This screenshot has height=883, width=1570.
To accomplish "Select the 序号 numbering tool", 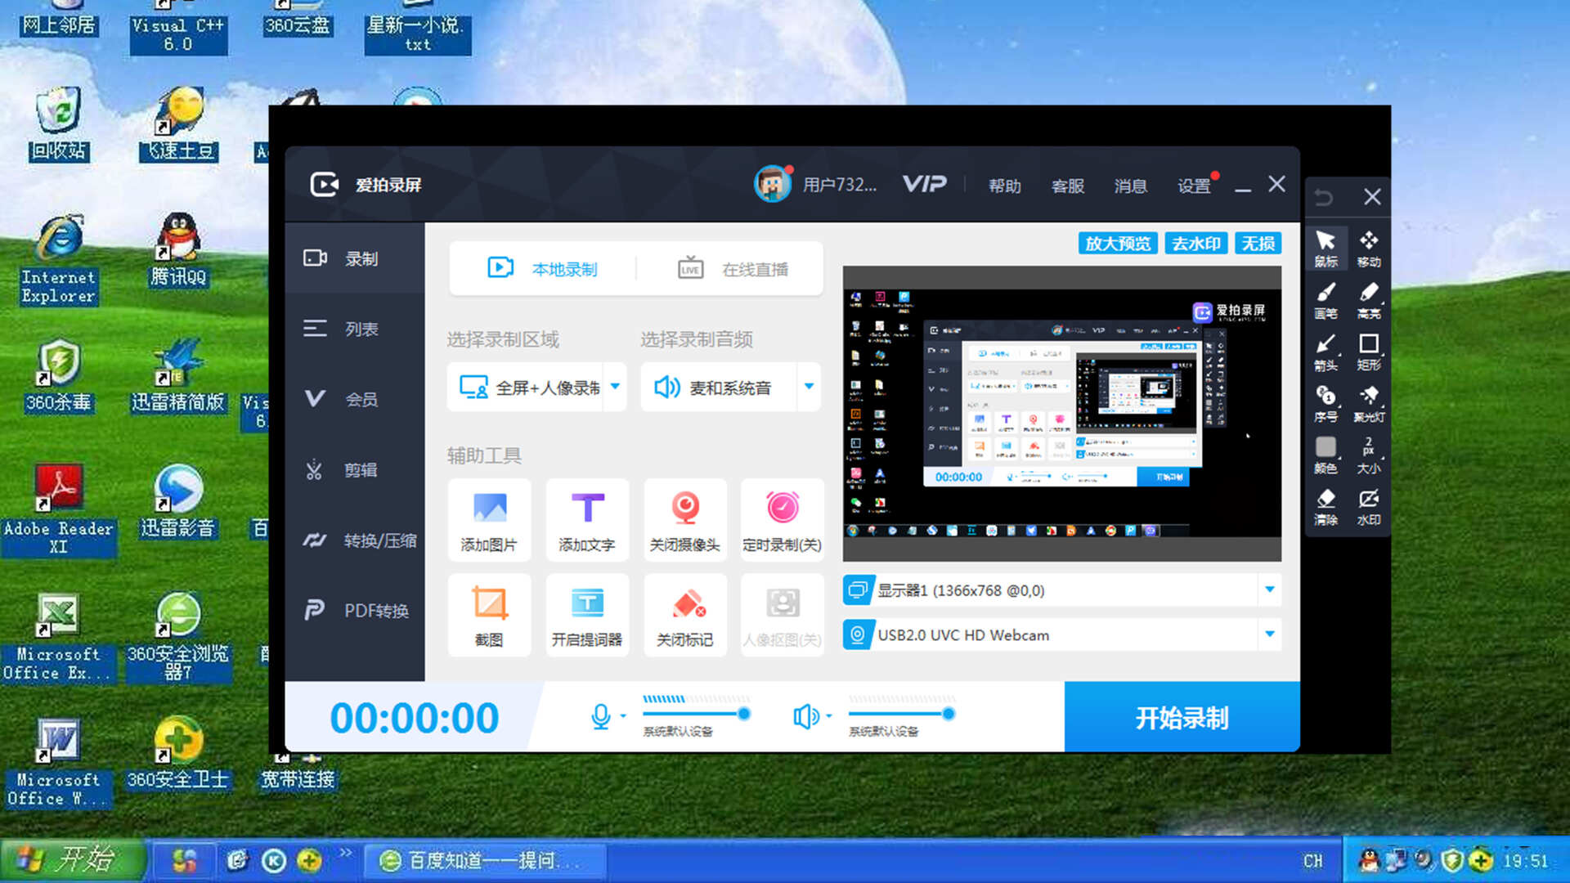I will coord(1326,403).
